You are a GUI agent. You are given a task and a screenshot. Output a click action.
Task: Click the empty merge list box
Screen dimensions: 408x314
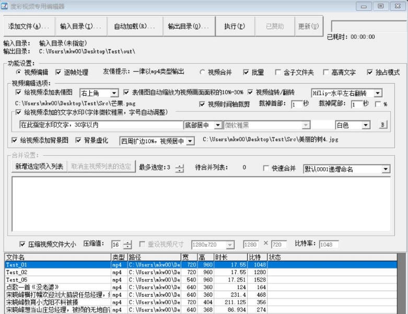201,204
